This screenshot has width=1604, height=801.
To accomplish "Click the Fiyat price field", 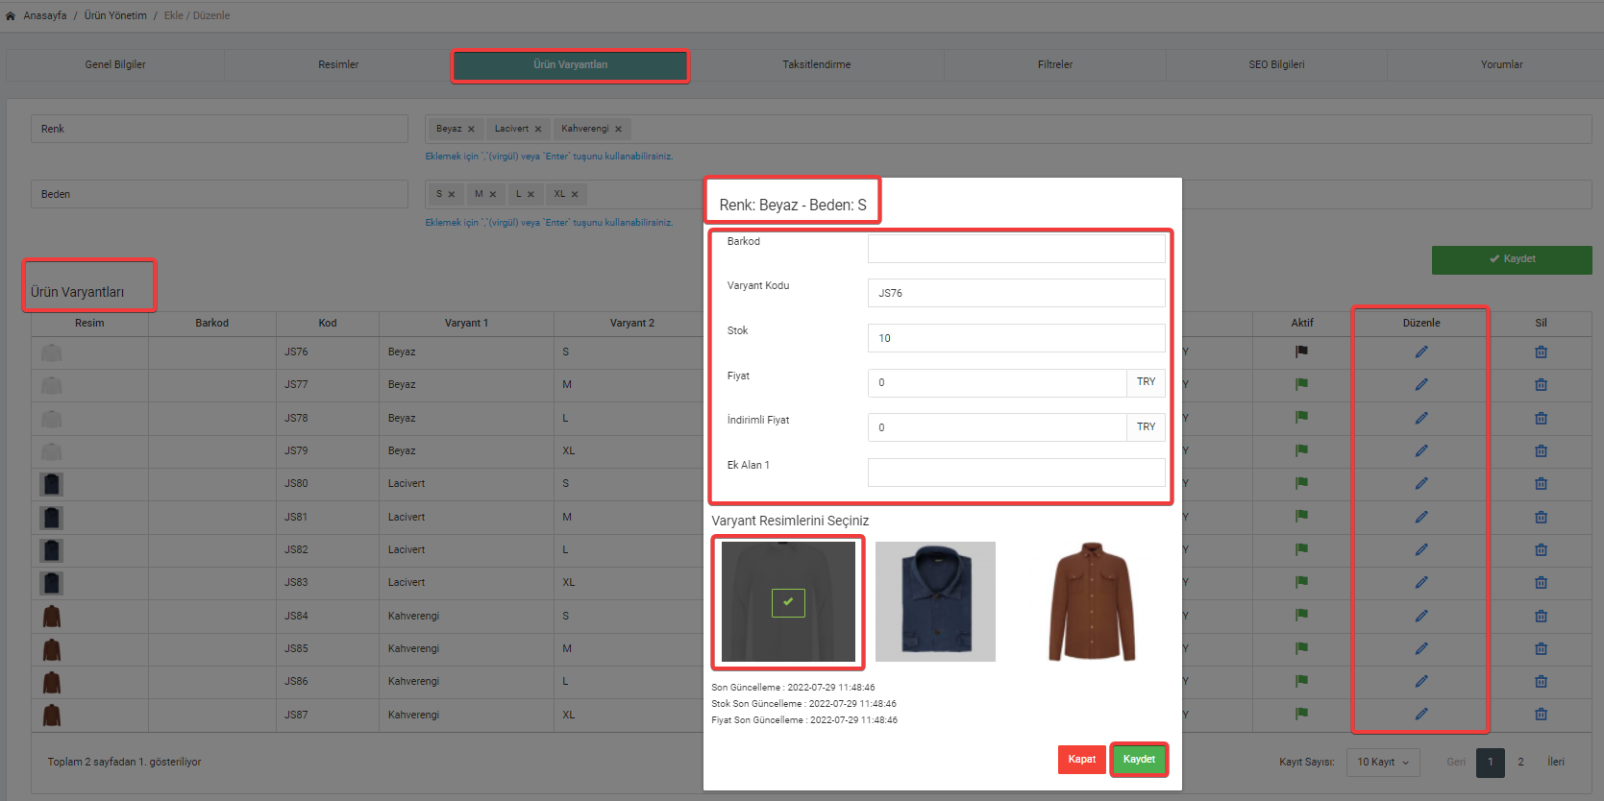I will pyautogui.click(x=997, y=383).
